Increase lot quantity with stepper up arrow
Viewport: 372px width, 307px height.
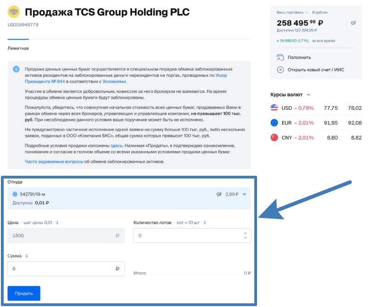pos(245,233)
